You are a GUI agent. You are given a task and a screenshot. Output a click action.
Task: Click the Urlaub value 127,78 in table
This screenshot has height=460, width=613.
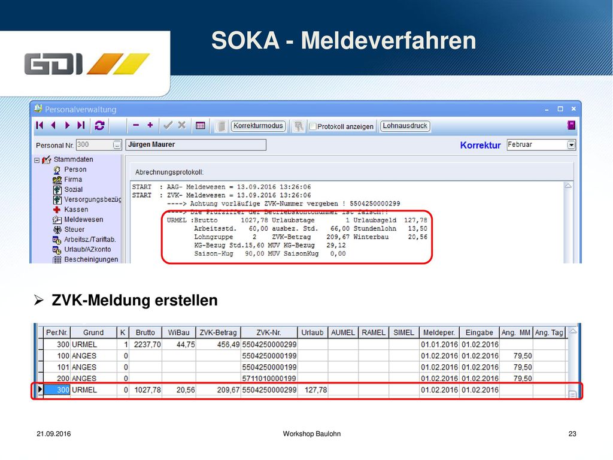[x=312, y=390]
